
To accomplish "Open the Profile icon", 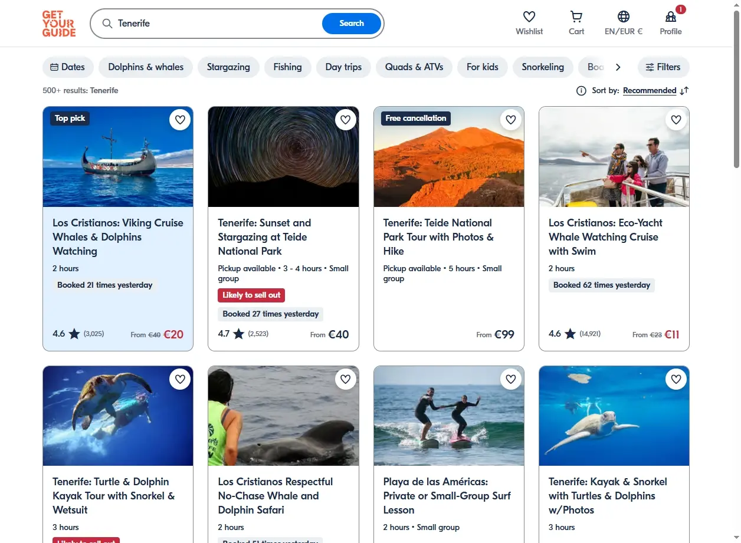I will pos(671,17).
